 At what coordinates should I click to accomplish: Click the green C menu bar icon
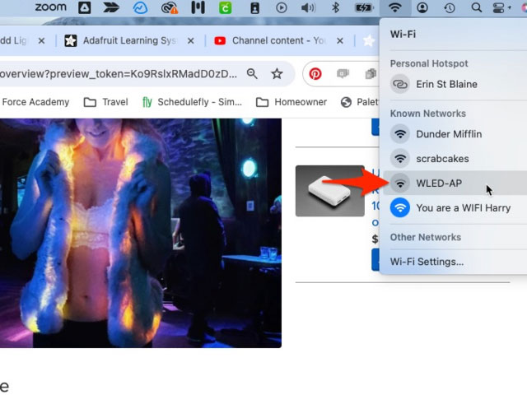[x=225, y=7]
